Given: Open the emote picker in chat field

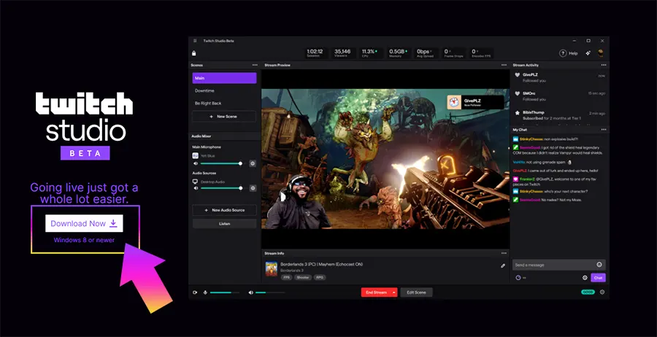Looking at the screenshot, I should click(599, 265).
